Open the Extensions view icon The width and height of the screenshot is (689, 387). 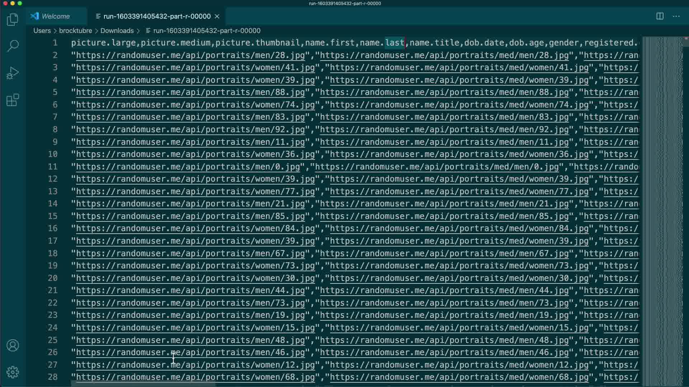13,100
